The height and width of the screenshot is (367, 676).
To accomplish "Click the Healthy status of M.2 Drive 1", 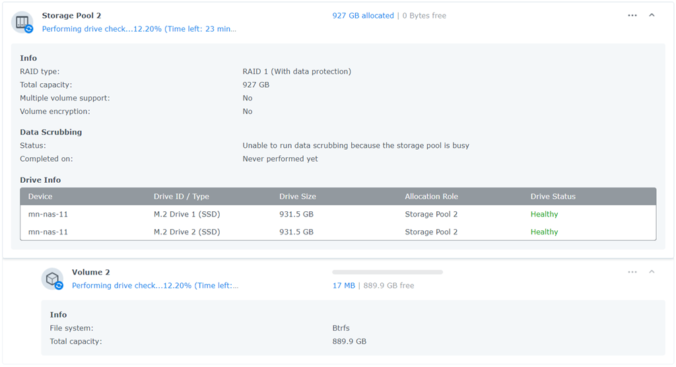I will [544, 215].
